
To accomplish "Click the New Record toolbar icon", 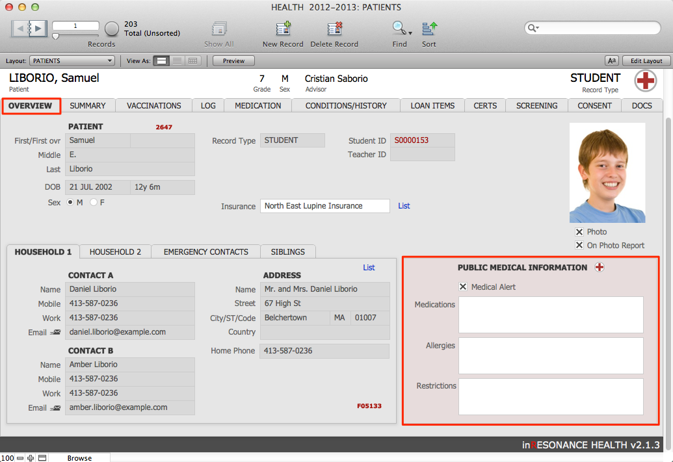I will [x=283, y=29].
